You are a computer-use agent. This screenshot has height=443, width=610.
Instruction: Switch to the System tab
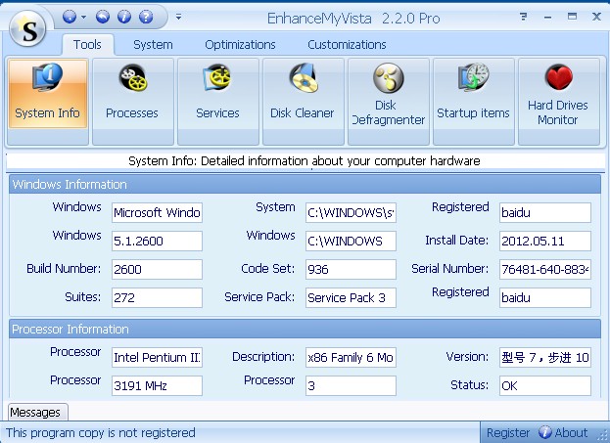153,45
